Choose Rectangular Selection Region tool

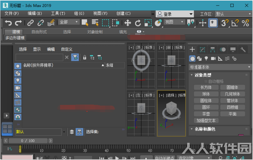(105, 23)
